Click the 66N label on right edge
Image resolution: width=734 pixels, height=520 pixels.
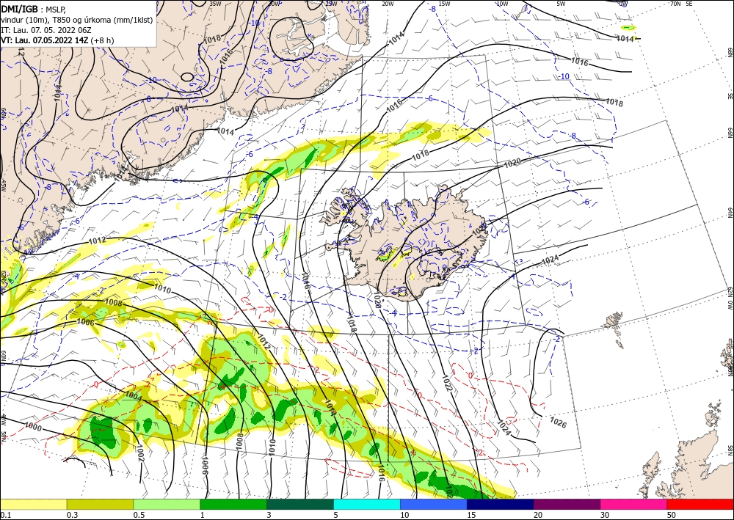tap(730, 133)
